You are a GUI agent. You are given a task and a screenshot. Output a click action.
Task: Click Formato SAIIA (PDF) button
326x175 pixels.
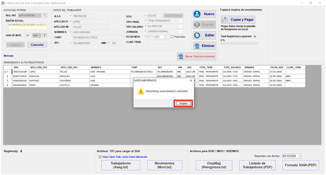tap(301, 165)
